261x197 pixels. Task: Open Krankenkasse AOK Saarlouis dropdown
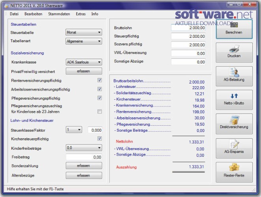pos(84,62)
